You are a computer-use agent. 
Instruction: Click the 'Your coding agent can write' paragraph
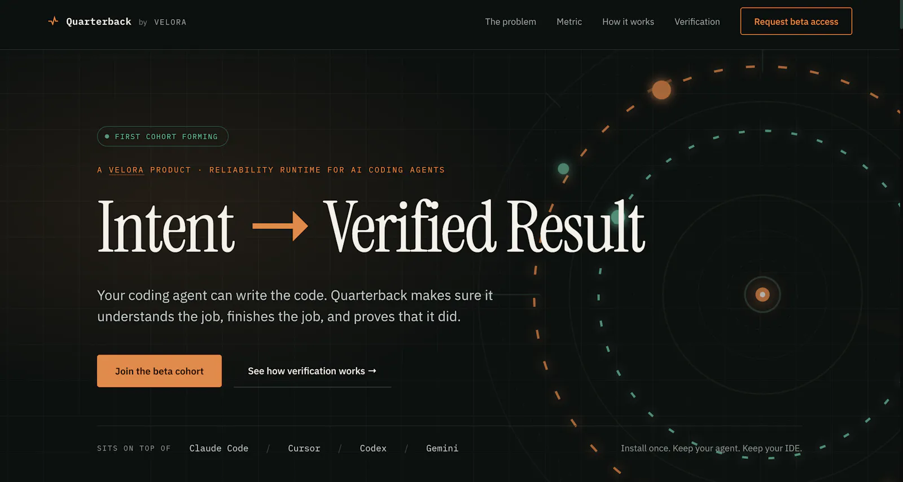click(x=295, y=306)
